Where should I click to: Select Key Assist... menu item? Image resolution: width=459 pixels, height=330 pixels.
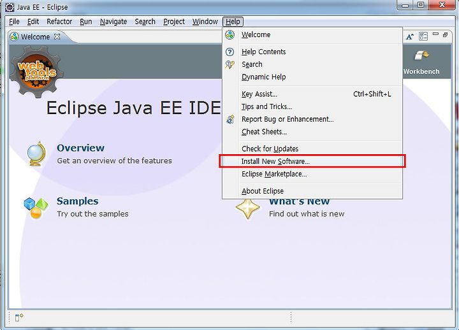click(312, 94)
